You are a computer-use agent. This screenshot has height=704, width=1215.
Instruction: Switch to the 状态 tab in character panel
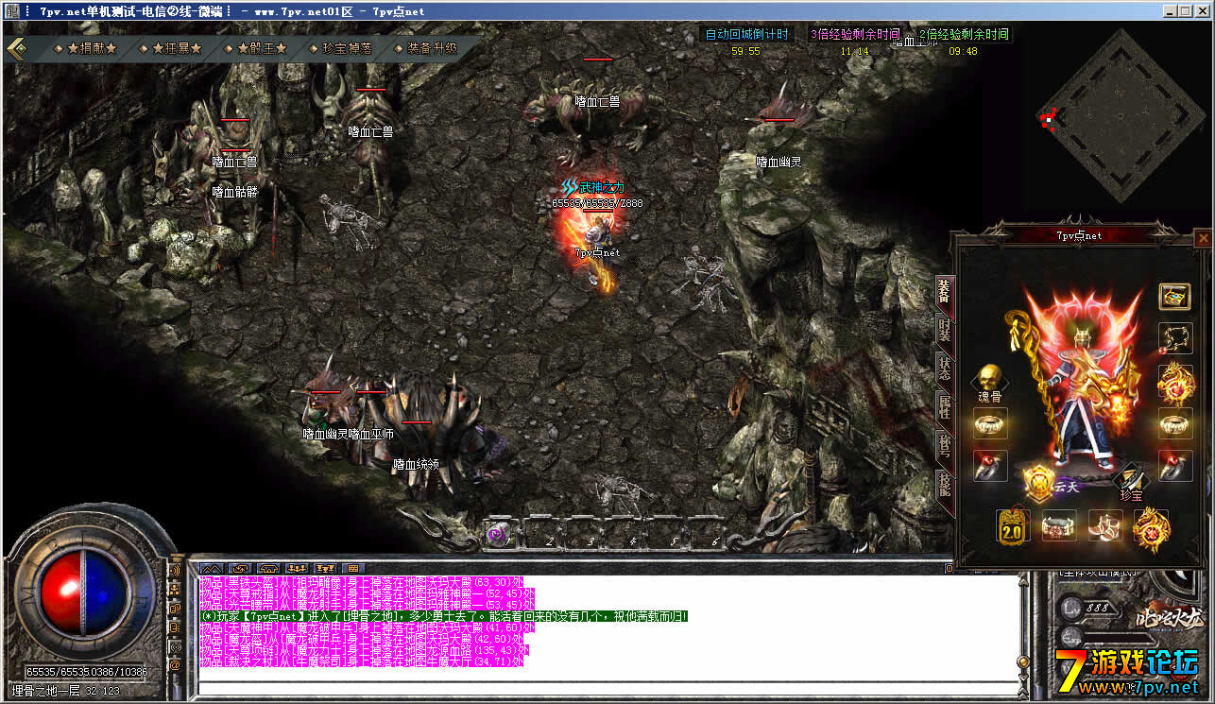click(x=944, y=368)
